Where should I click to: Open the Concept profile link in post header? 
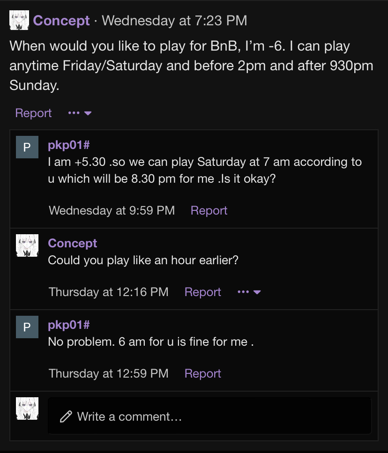pyautogui.click(x=61, y=21)
